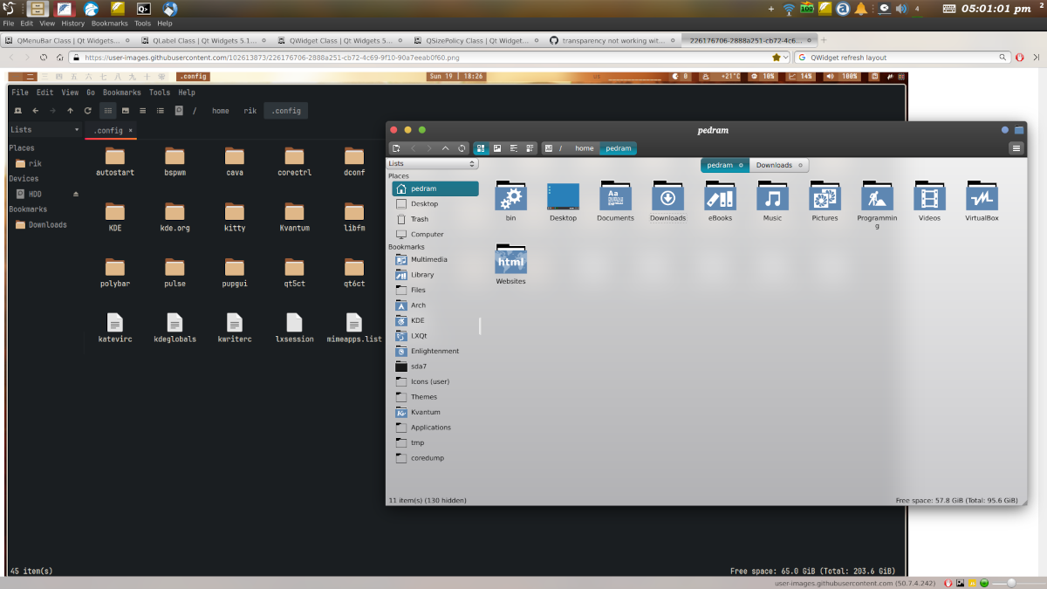Toggle icon view mode in the pedram window
The image size is (1047, 589).
point(479,148)
